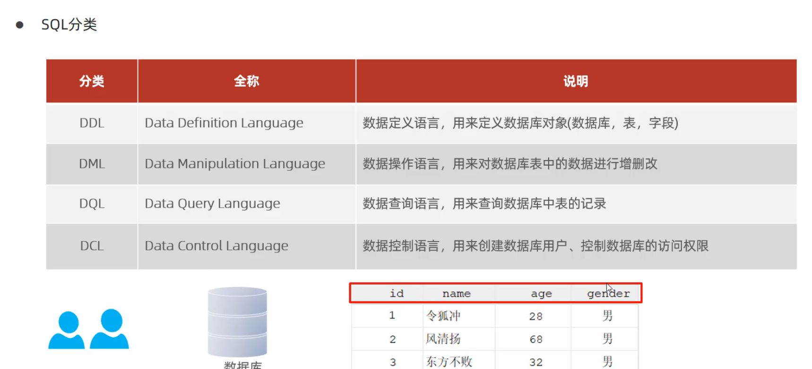The height and width of the screenshot is (369, 812).
Task: Click Data Manipulation Language text
Action: click(235, 164)
